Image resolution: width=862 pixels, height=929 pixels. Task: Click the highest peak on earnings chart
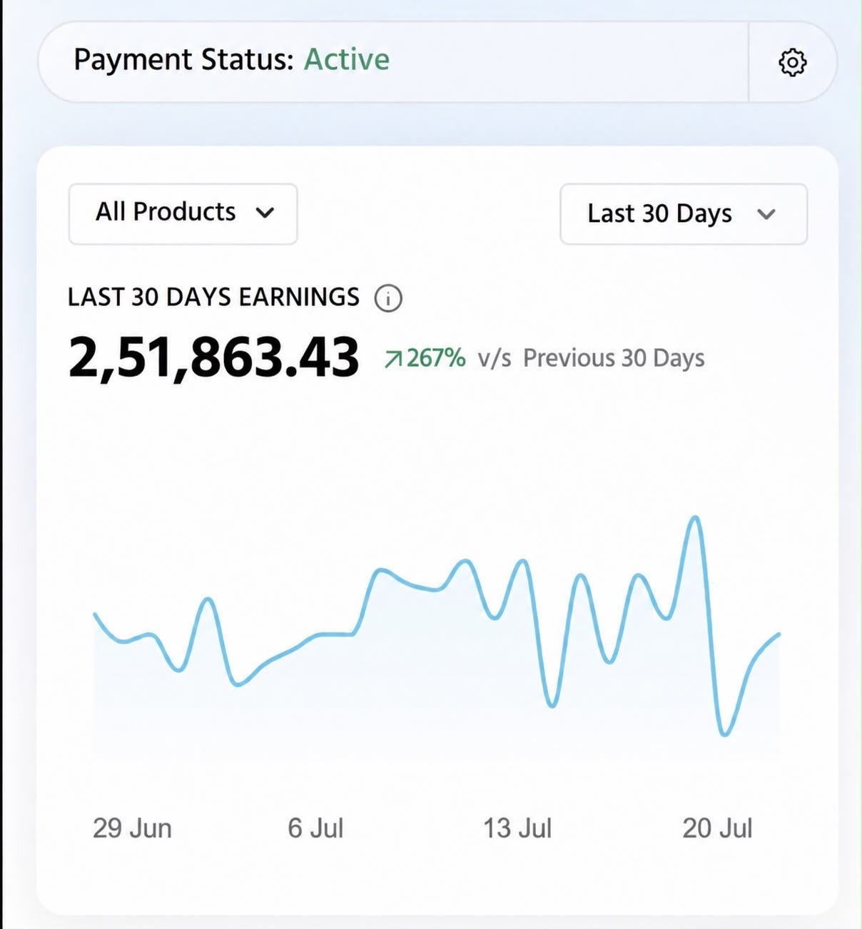click(x=695, y=518)
